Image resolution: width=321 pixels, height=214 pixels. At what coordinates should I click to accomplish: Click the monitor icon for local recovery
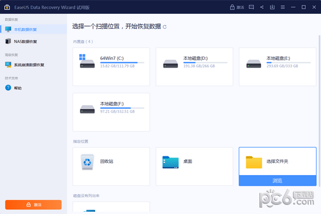coord(8,29)
